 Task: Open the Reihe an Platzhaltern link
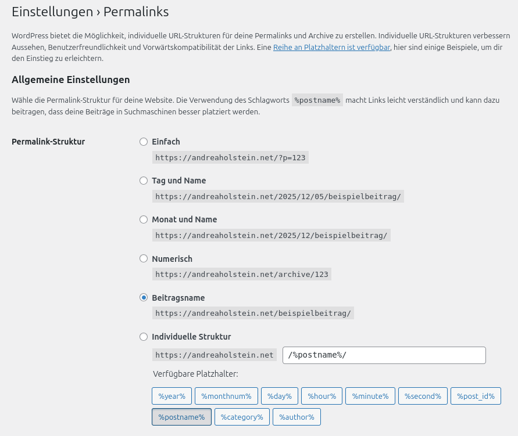331,47
